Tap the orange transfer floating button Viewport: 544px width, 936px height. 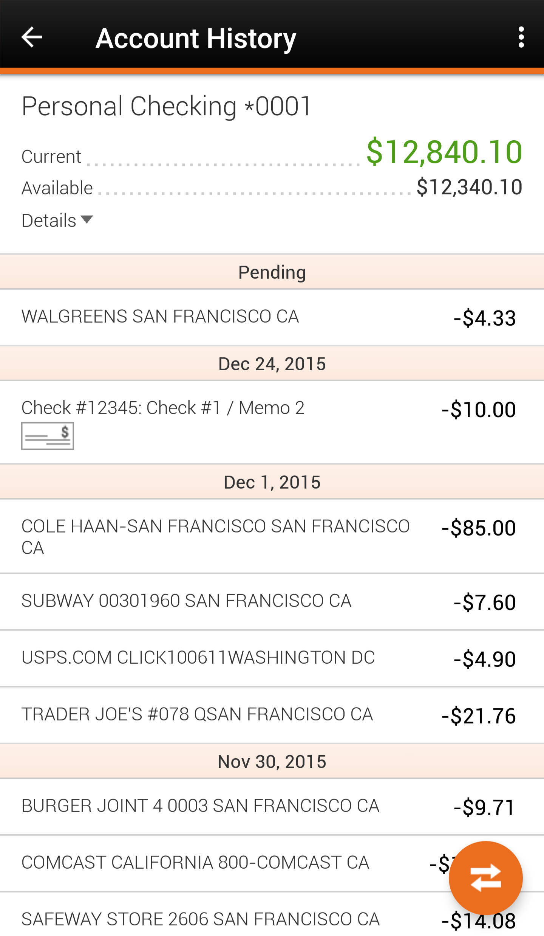point(485,878)
